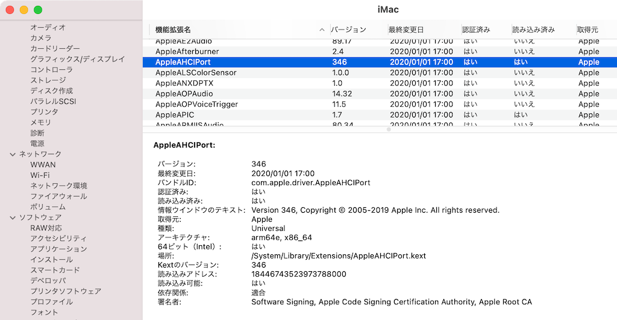617x320 pixels.
Task: Open ディスク作成 sidebar item
Action: 52,91
